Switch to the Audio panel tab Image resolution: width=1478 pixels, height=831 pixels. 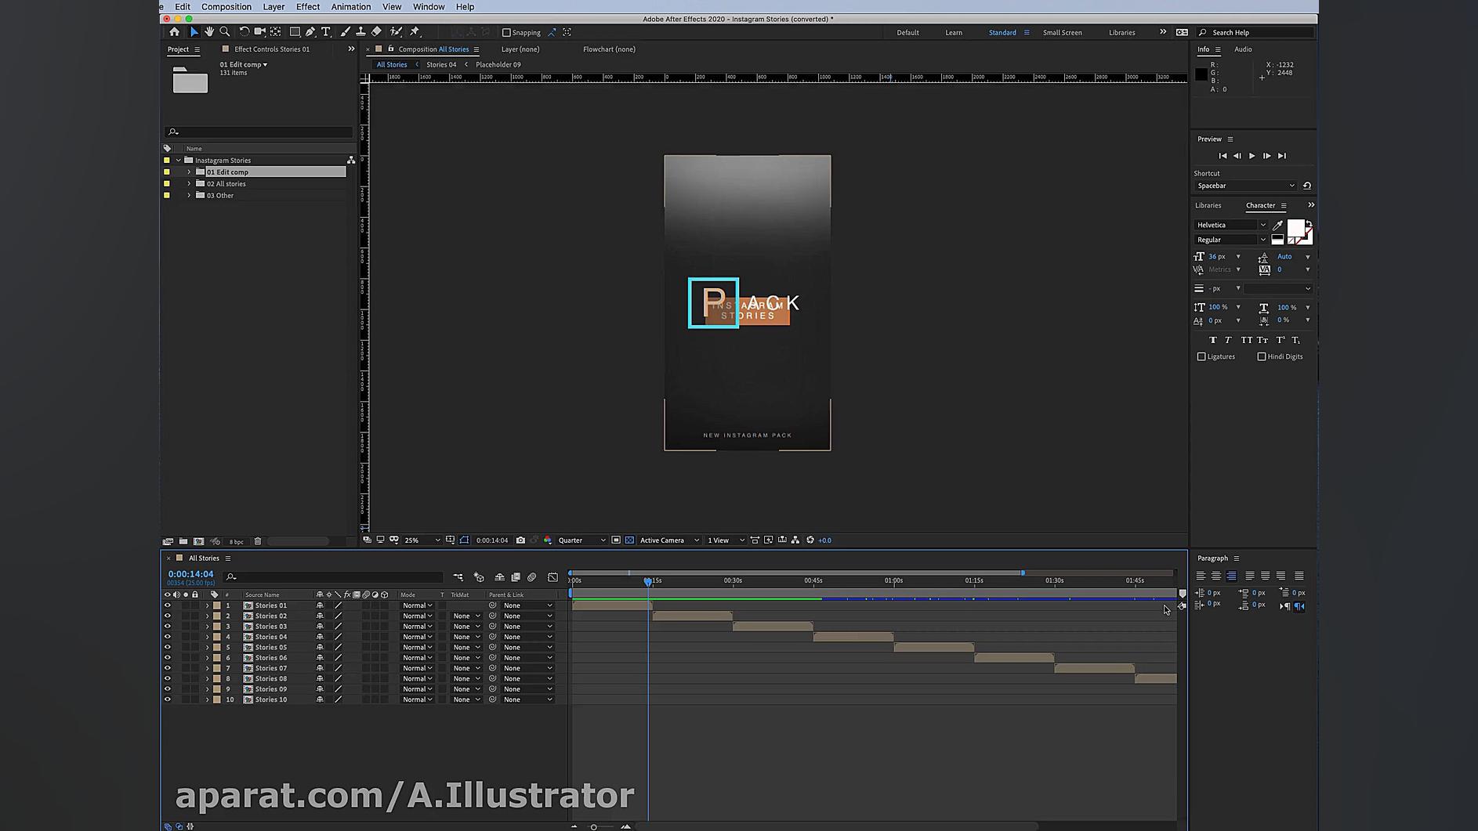click(x=1242, y=49)
